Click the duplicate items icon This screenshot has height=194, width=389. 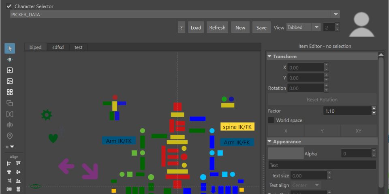click(x=10, y=103)
